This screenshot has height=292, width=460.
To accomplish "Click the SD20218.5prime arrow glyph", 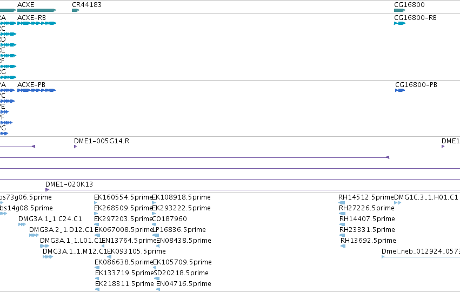I will (157, 278).
